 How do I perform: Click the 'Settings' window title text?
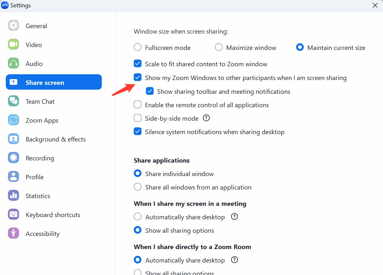[x=21, y=5]
